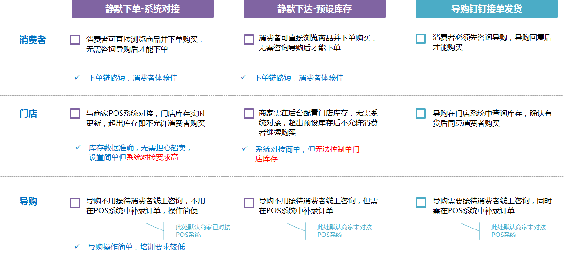Image resolution: width=564 pixels, height=256 pixels.
Task: Toggle the 导购在门店系统中查询库存 checkbox
Action: click(x=421, y=114)
